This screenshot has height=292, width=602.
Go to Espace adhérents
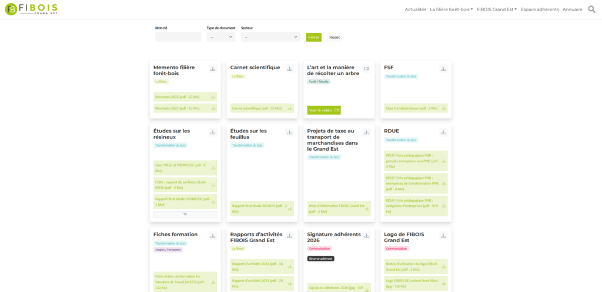[x=539, y=9]
